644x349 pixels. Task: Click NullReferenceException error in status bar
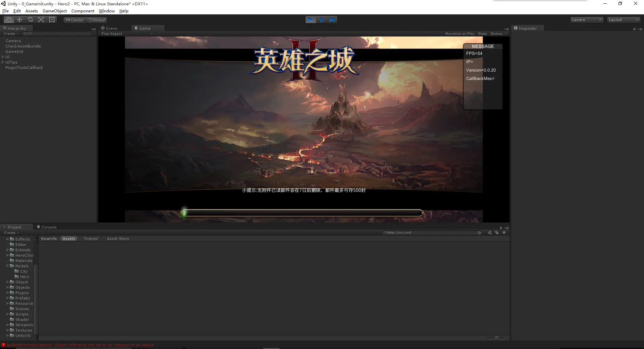(78, 345)
